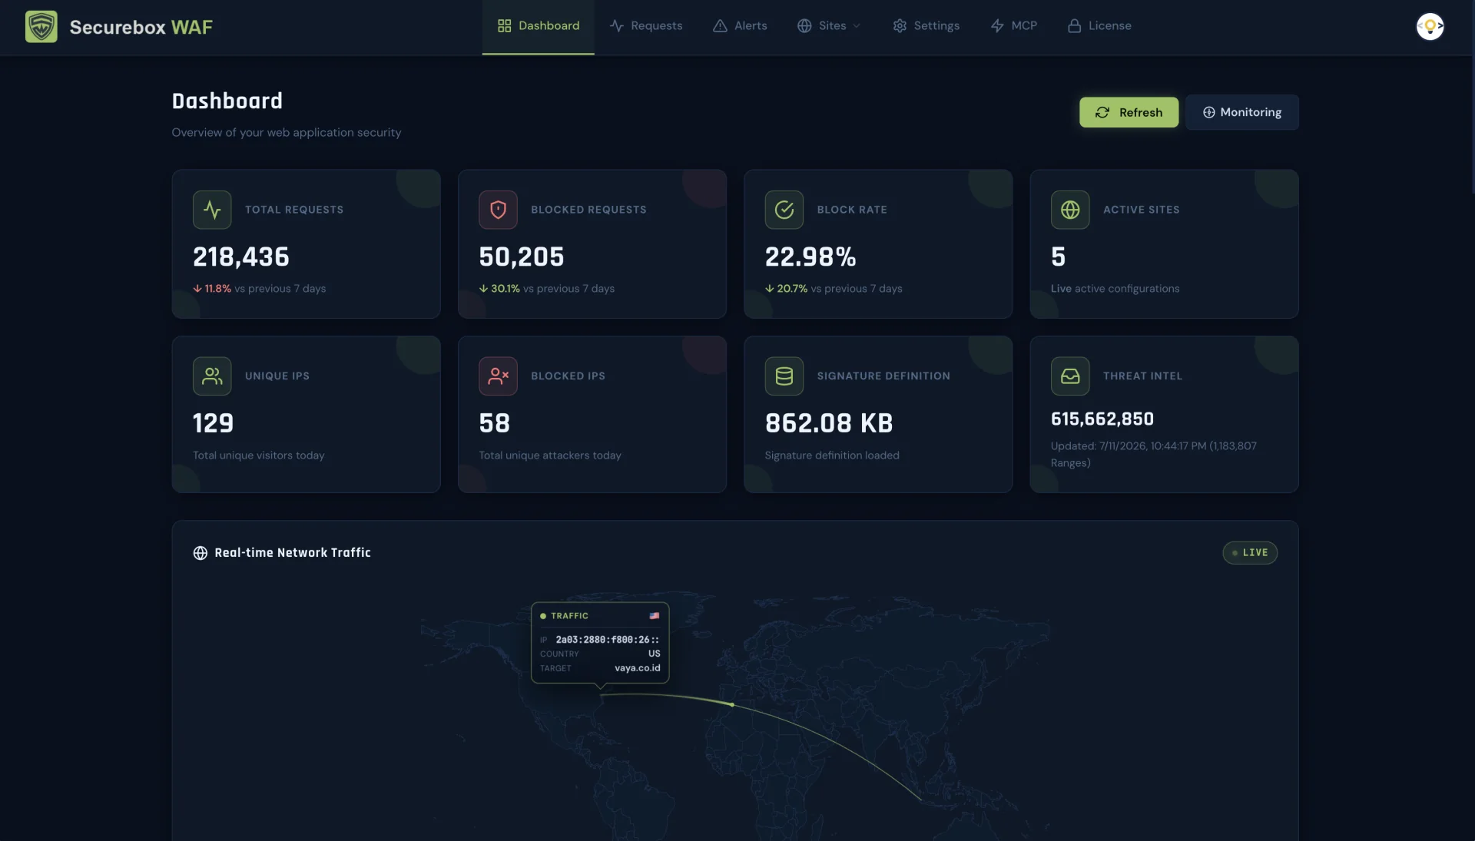The height and width of the screenshot is (841, 1475).
Task: Open the Monitoring button
Action: pyautogui.click(x=1241, y=112)
